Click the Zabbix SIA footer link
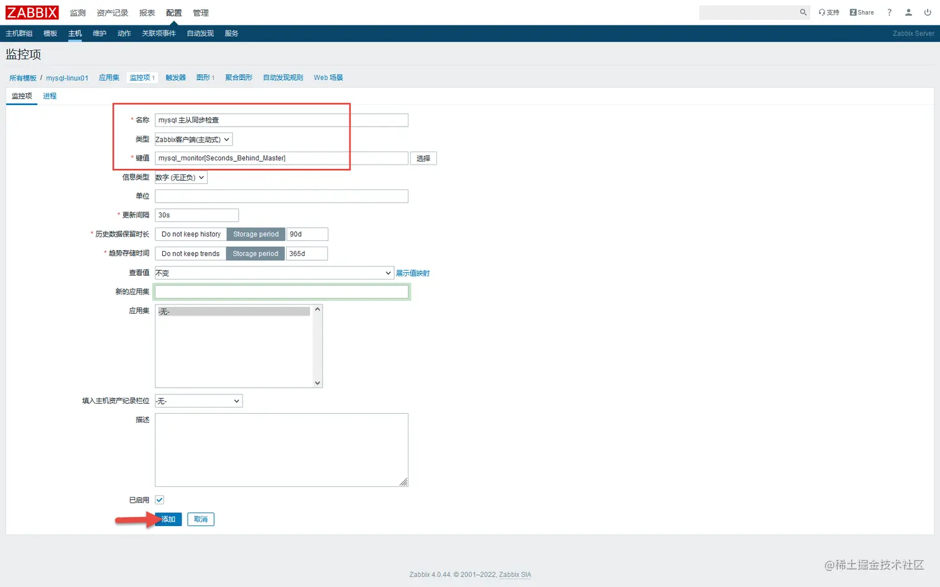The height and width of the screenshot is (587, 940). click(515, 575)
